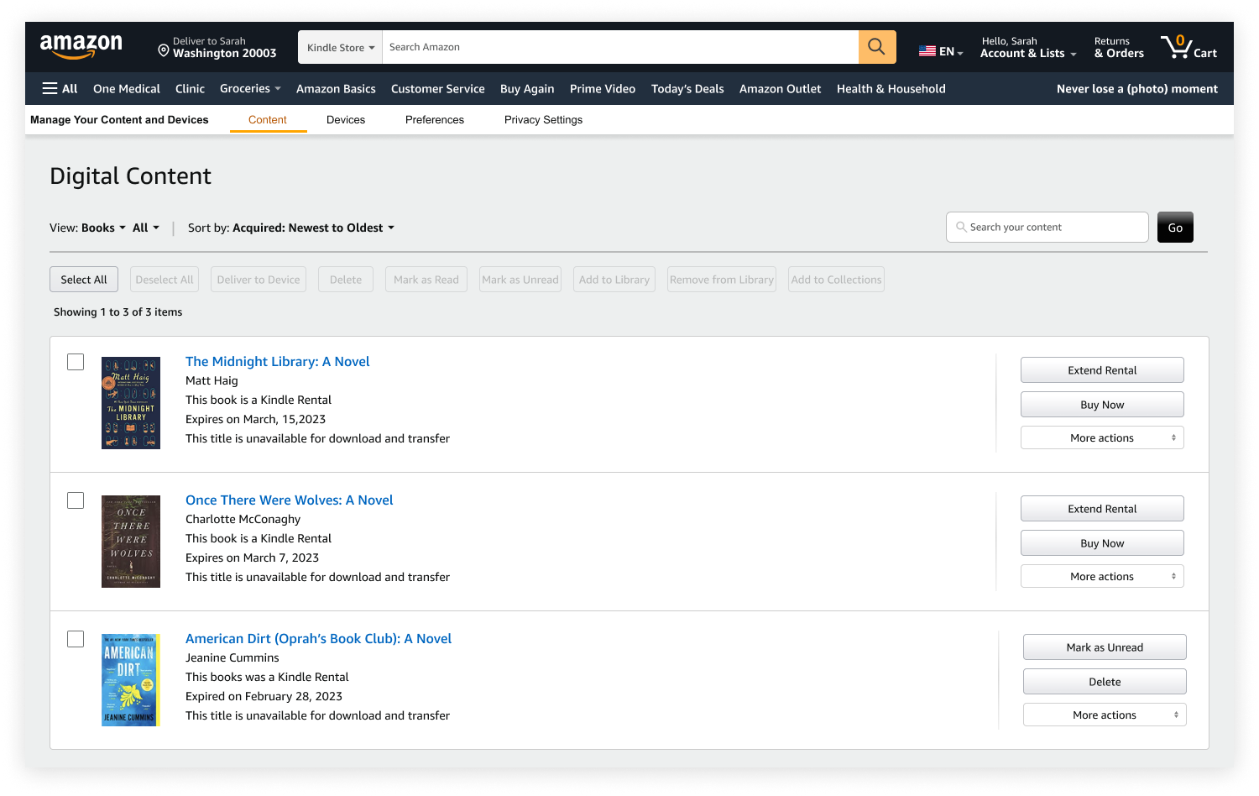Open Today's Deals in the nav bar
Viewport: 1259px width, 796px height.
pyautogui.click(x=687, y=88)
